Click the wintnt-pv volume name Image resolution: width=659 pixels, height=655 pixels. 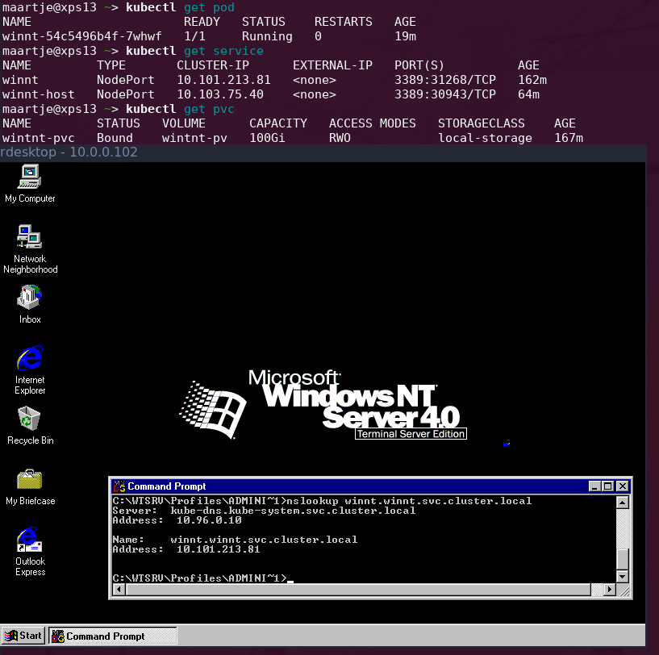[194, 138]
